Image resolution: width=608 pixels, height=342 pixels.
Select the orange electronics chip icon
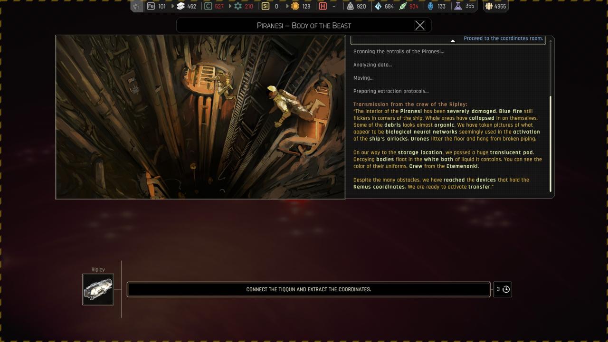(x=295, y=6)
